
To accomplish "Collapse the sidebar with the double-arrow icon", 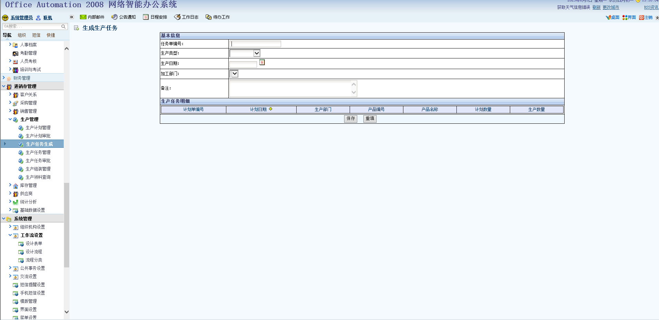I will click(72, 17).
